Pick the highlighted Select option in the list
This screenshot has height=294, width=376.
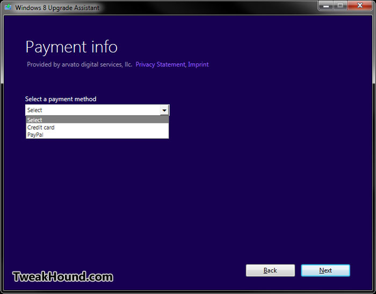pyautogui.click(x=97, y=120)
